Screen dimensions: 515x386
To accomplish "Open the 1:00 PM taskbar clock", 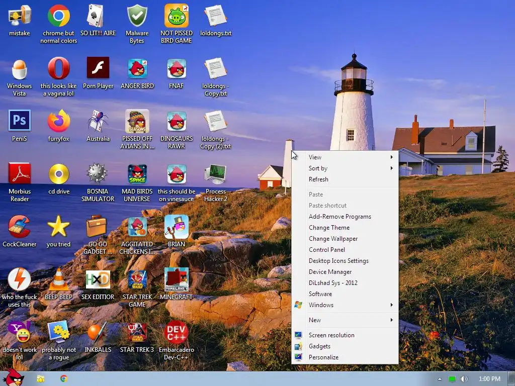I will (489, 379).
